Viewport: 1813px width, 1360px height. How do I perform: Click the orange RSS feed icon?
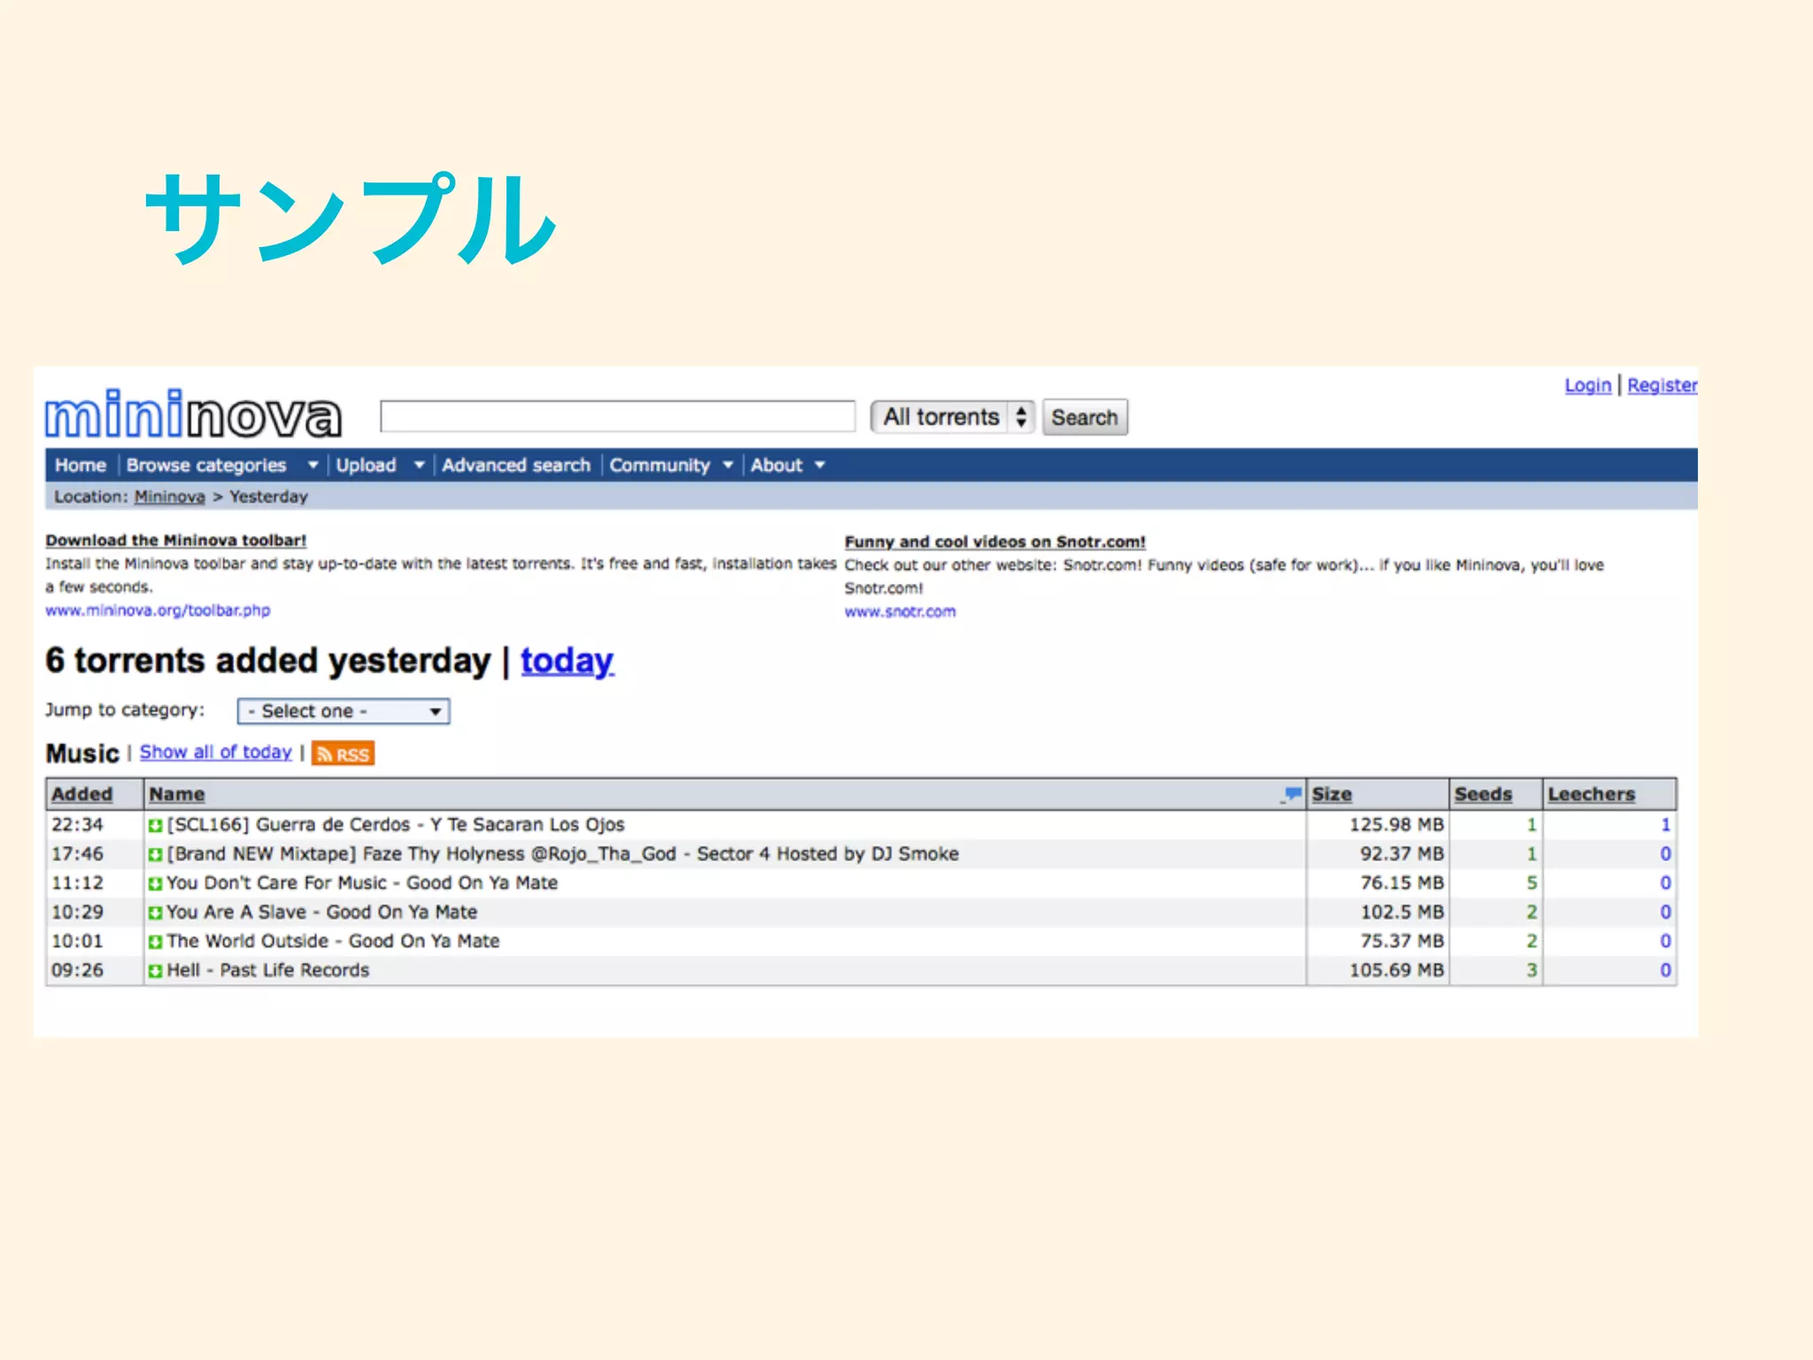point(343,753)
